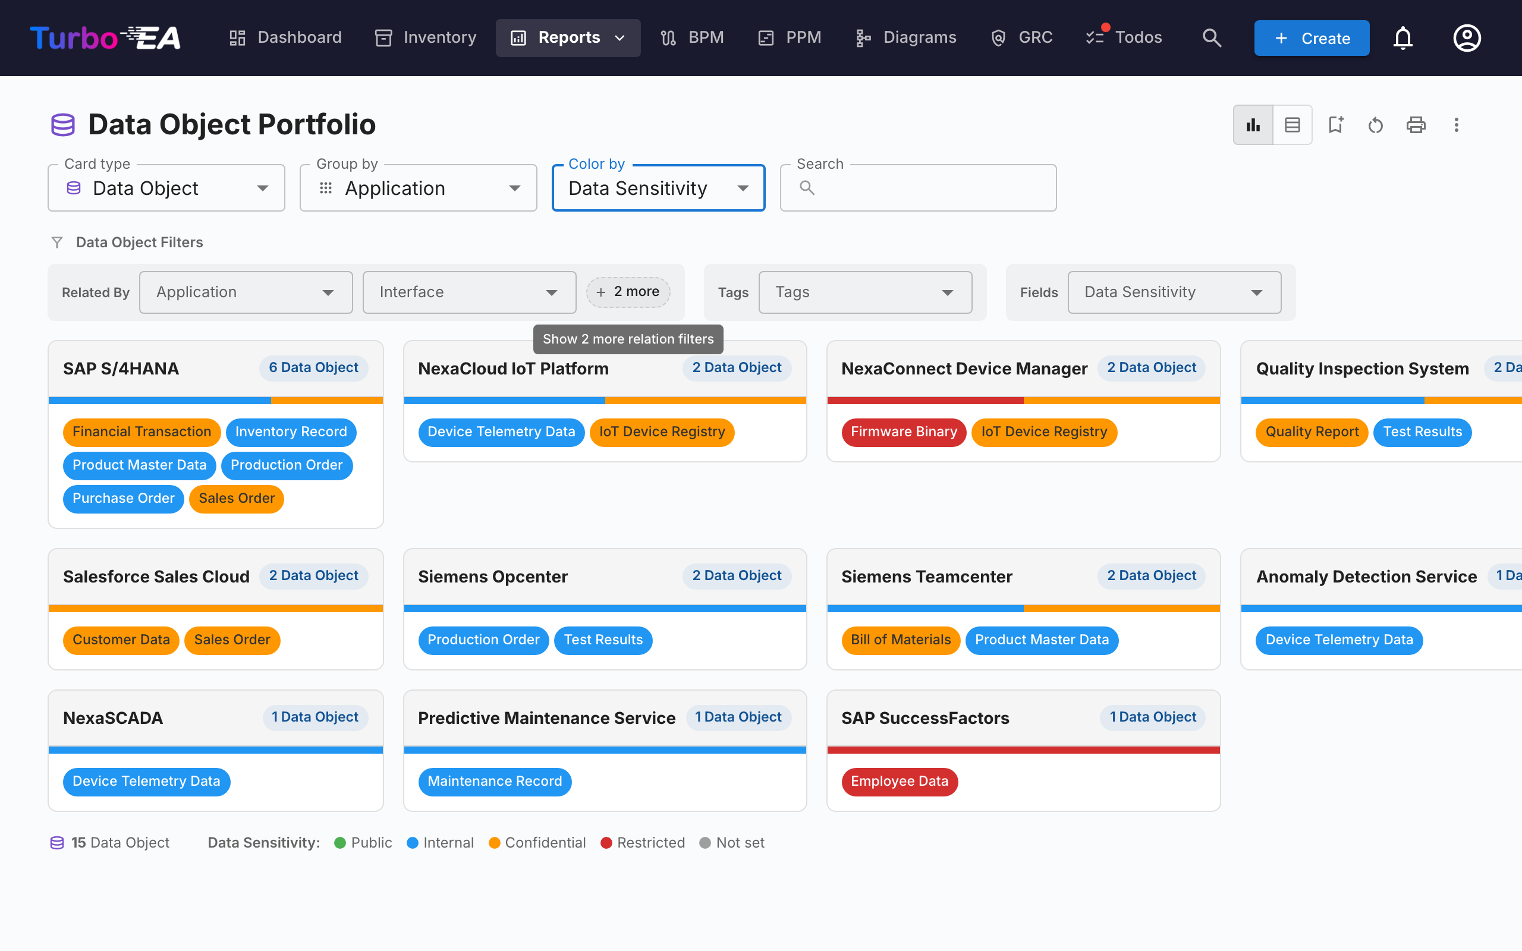Click the Public green legend dot
The width and height of the screenshot is (1522, 951).
340,843
